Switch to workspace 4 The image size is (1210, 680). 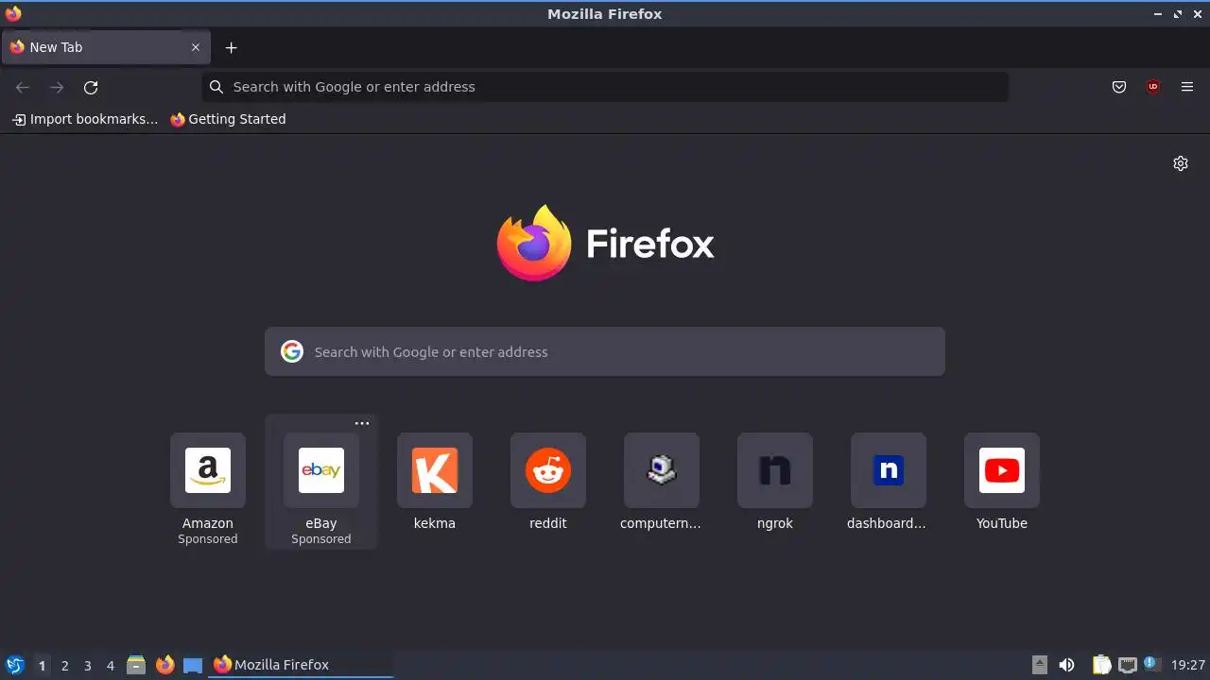point(111,666)
